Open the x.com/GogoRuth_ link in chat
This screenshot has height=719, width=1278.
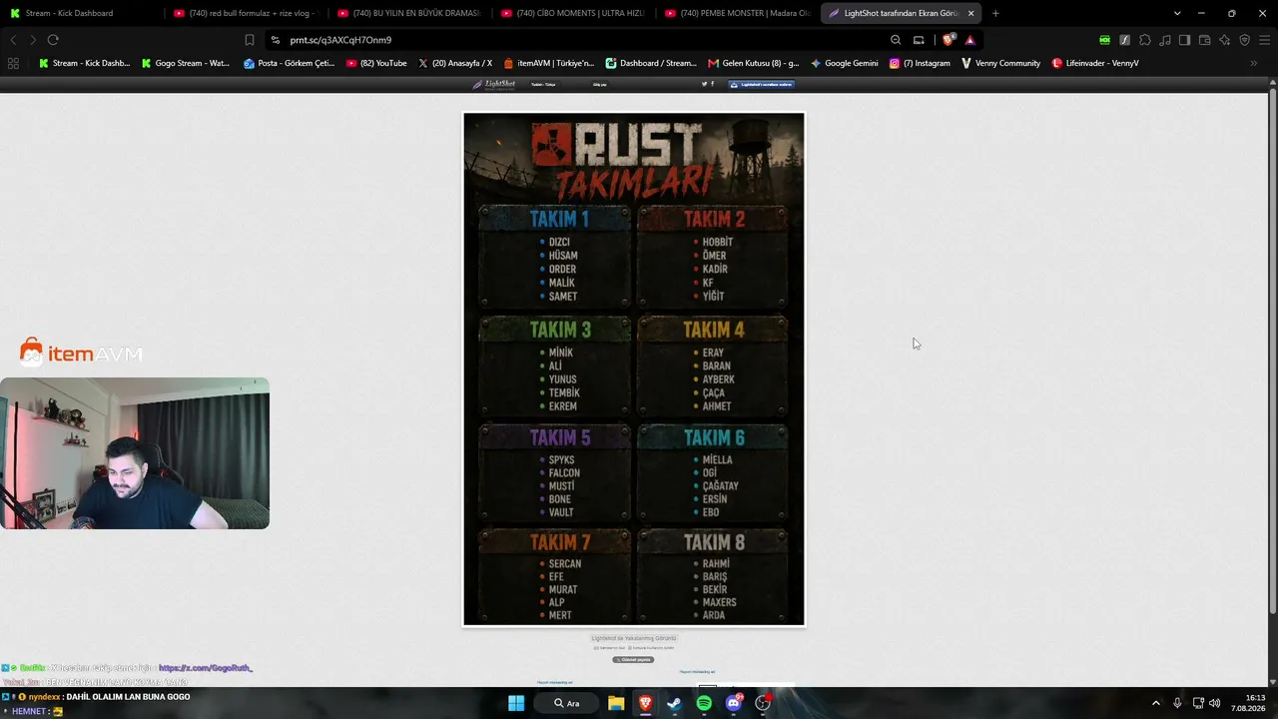(x=206, y=667)
